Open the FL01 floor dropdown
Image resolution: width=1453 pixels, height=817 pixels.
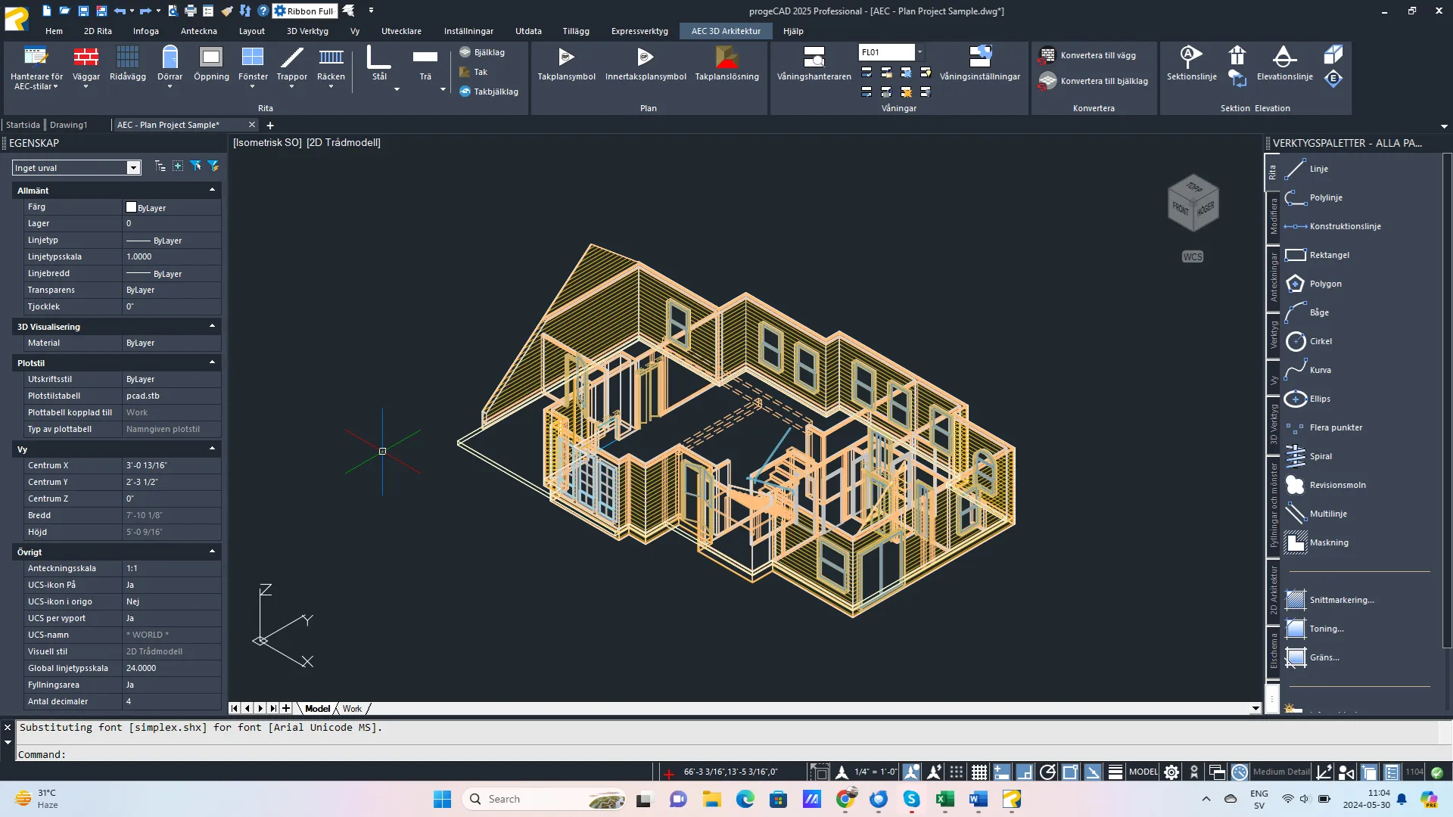click(x=919, y=52)
